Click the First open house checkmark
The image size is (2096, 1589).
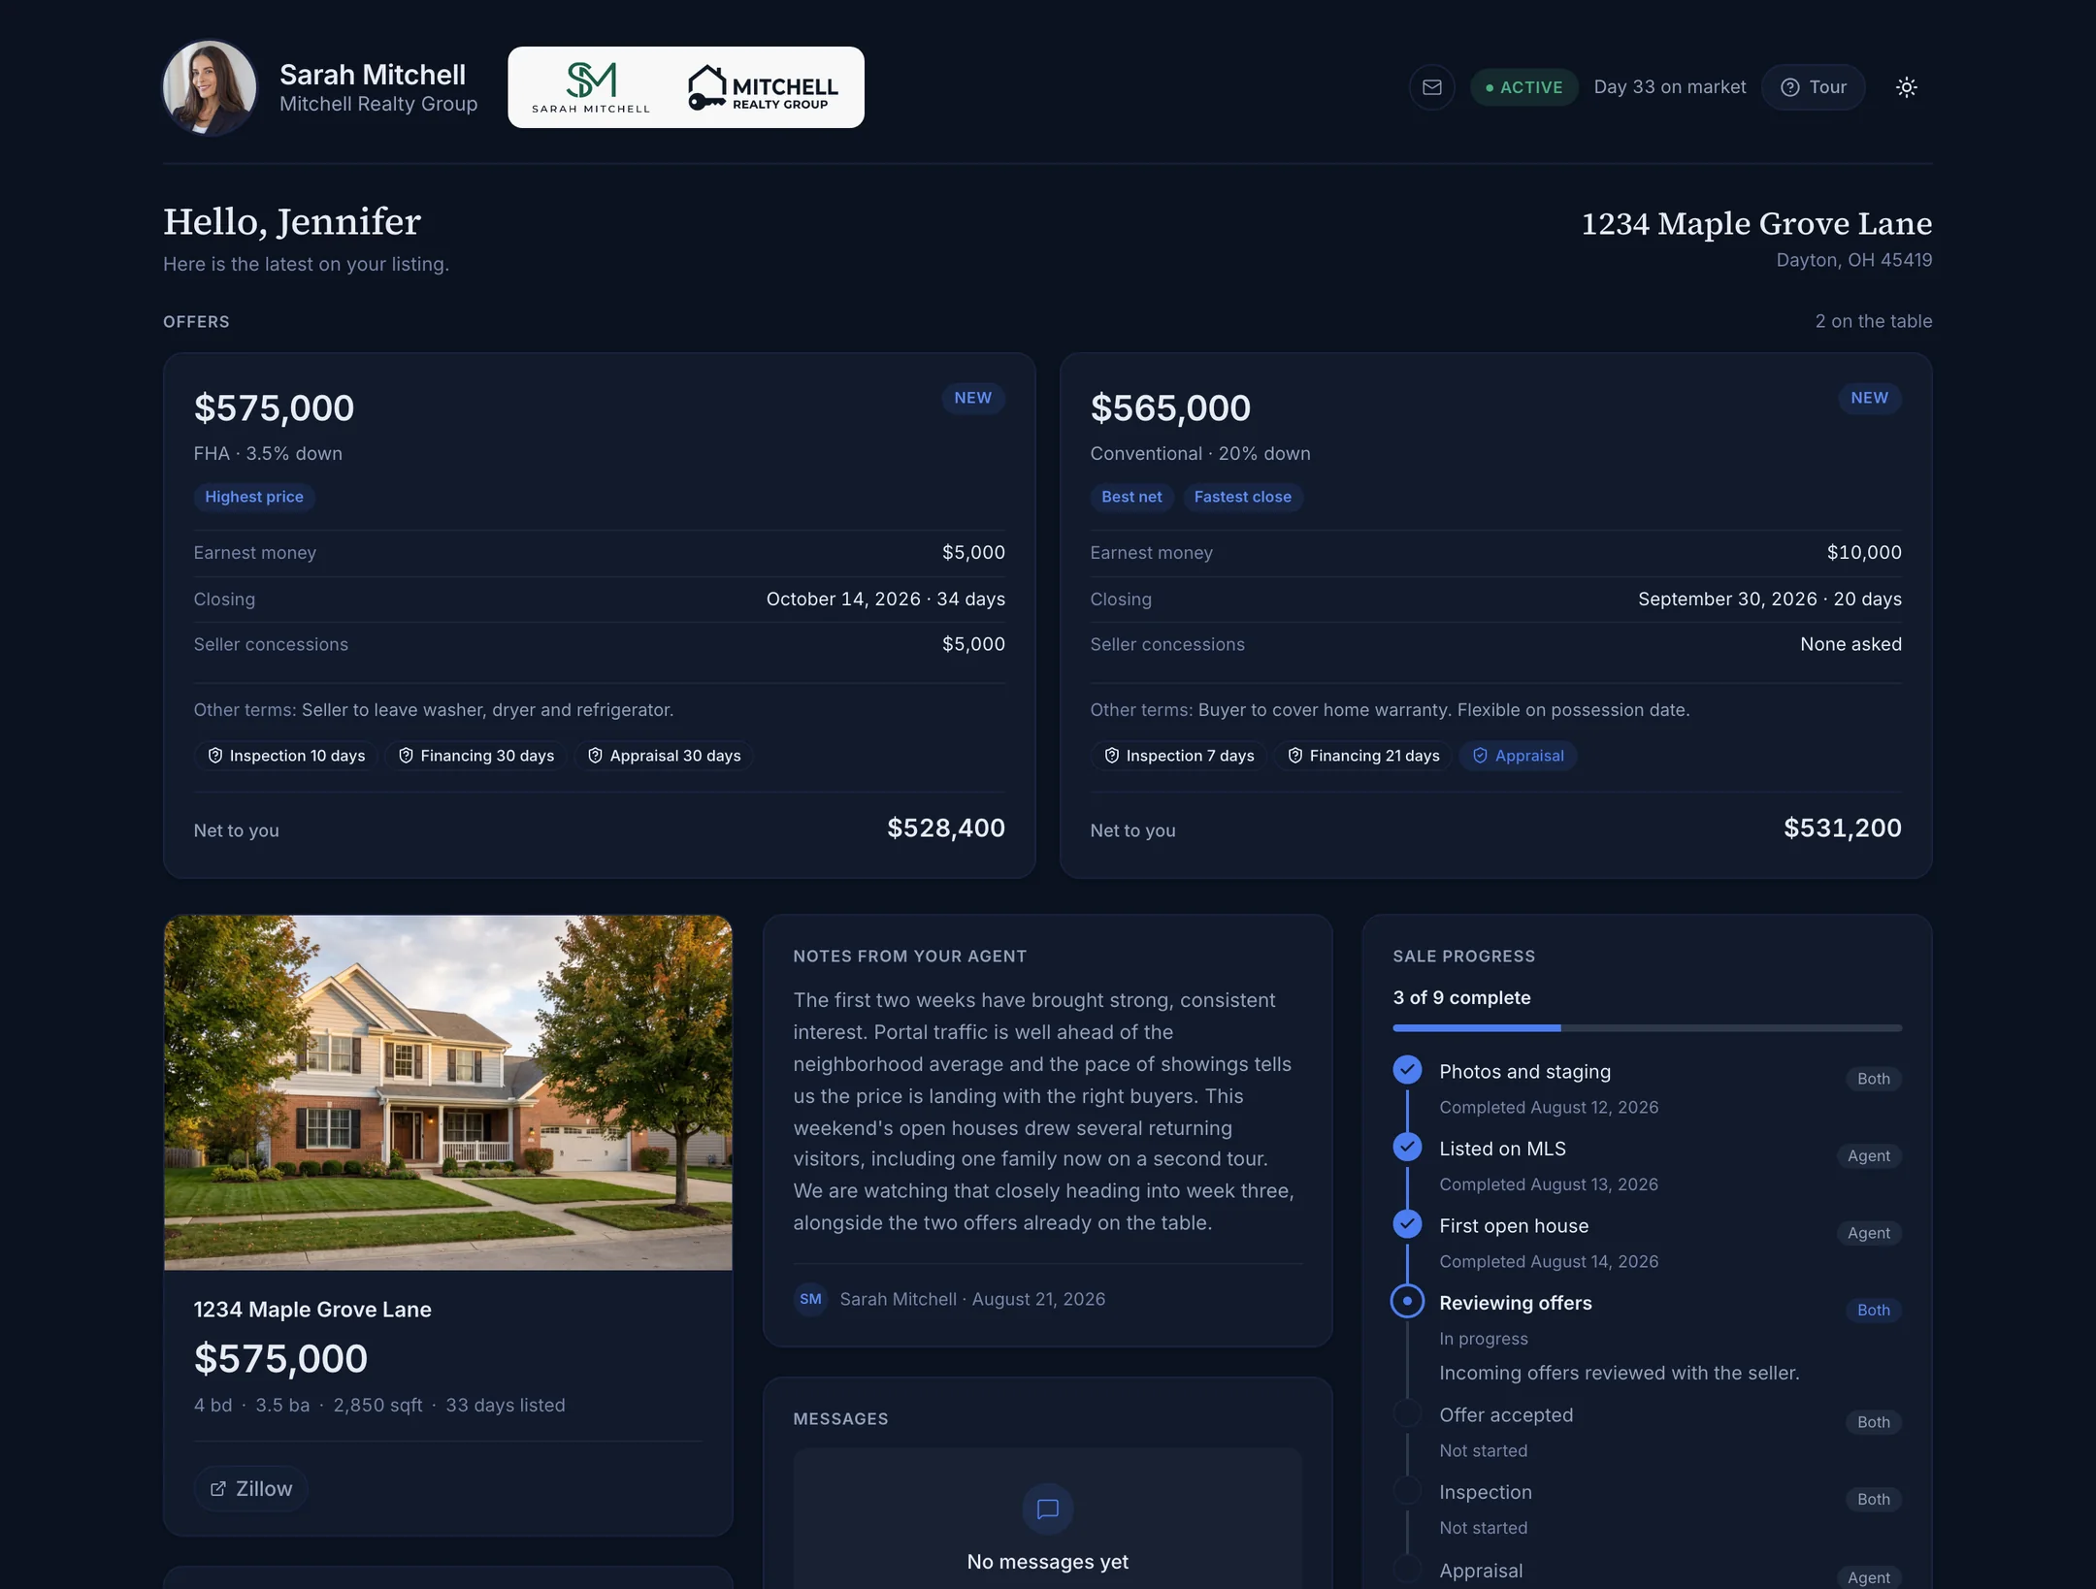coord(1407,1224)
